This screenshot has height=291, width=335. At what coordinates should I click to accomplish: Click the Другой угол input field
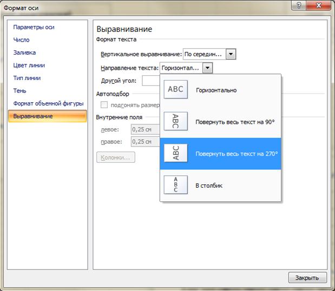pos(151,81)
